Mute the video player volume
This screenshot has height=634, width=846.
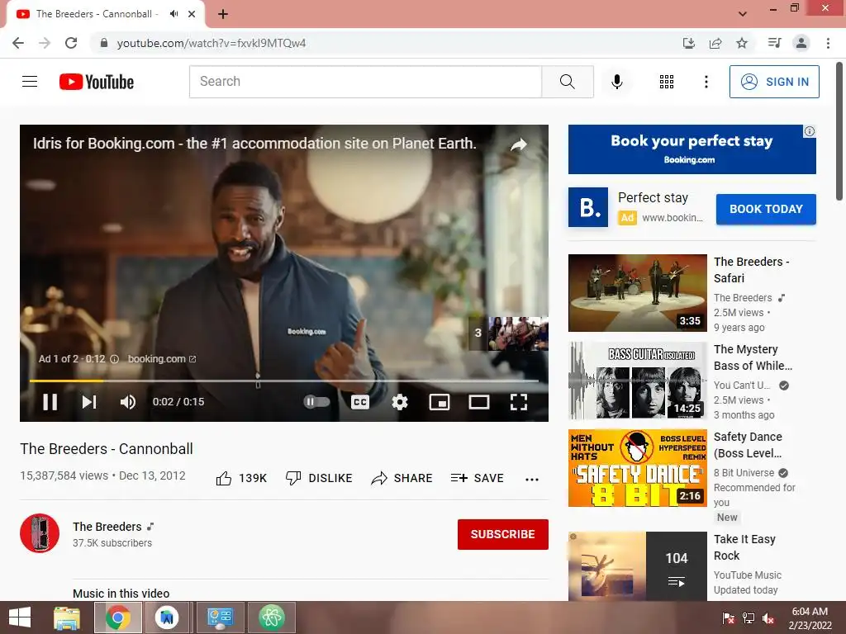128,402
